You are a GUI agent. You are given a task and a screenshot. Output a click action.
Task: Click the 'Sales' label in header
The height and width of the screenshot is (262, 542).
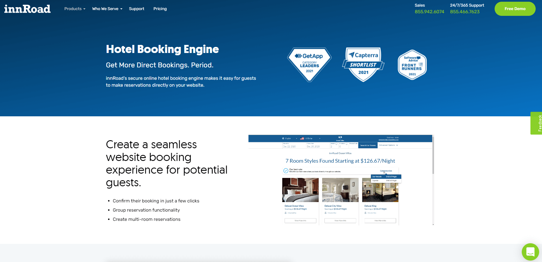(420, 5)
